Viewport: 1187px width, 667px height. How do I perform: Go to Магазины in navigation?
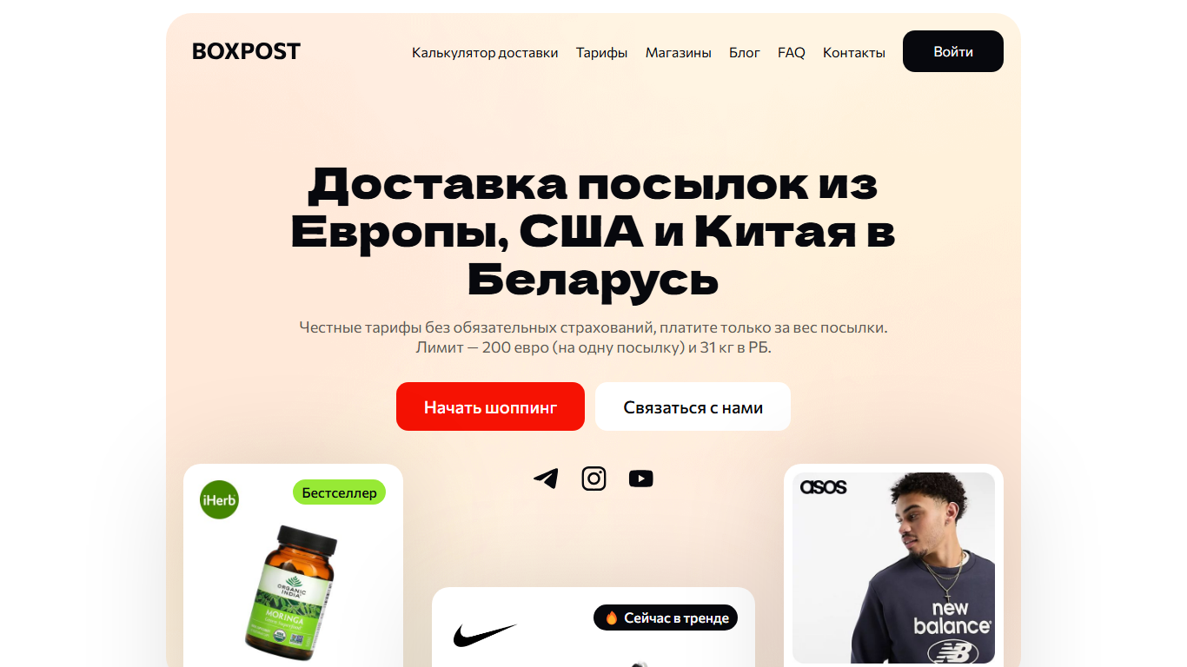click(x=678, y=52)
